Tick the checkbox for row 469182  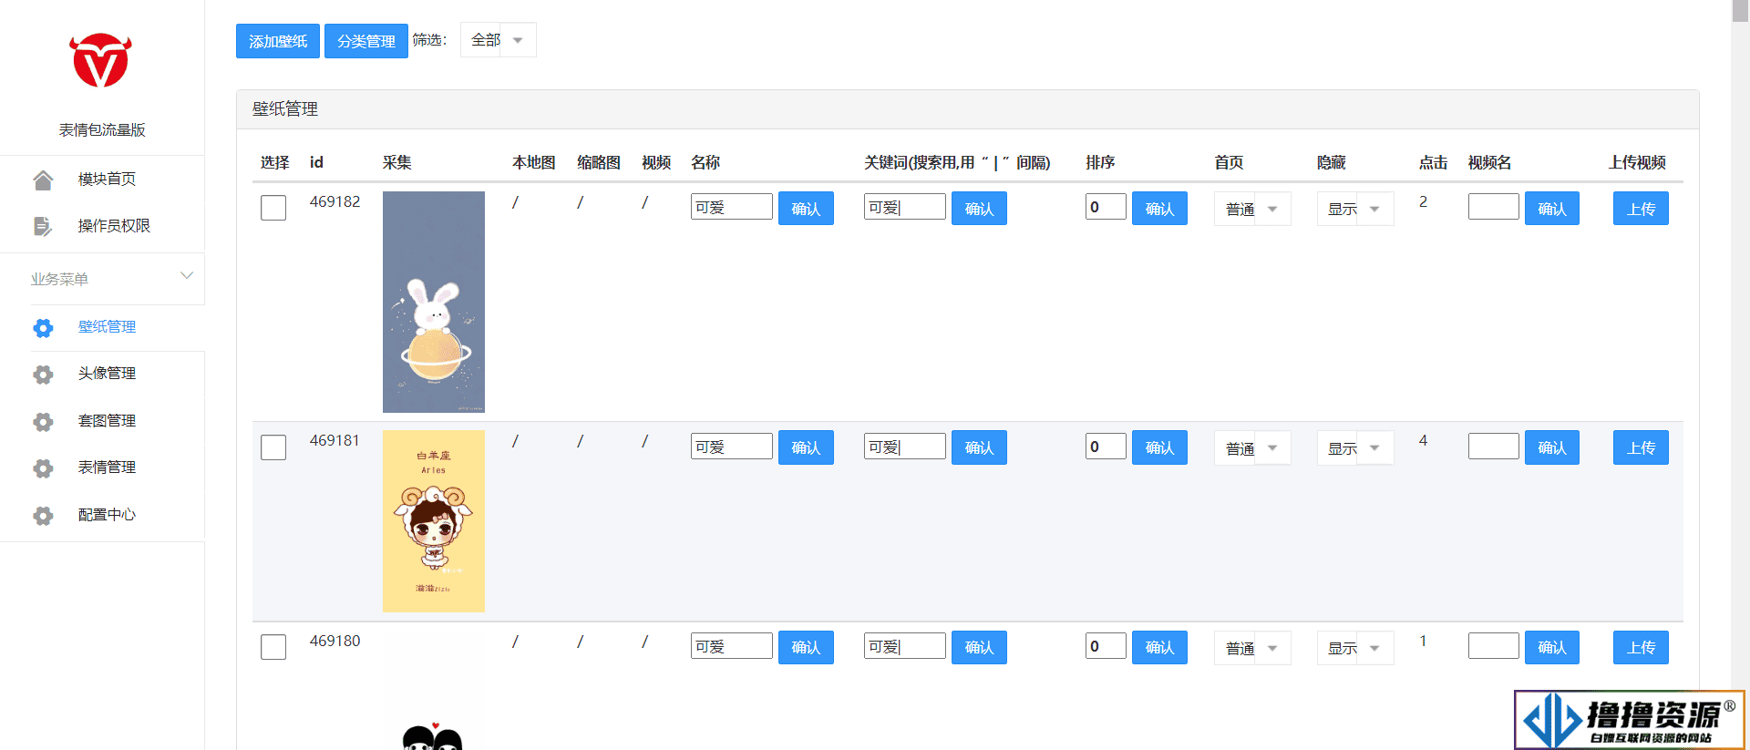273,208
